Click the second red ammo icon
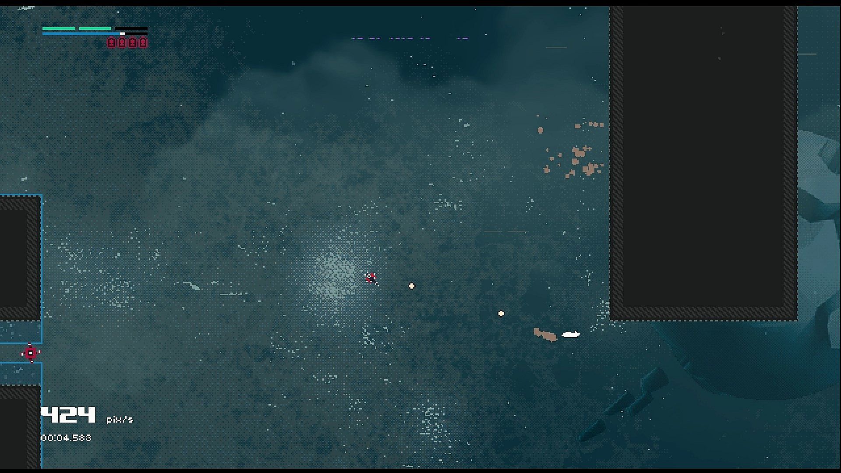The height and width of the screenshot is (473, 841). click(122, 42)
